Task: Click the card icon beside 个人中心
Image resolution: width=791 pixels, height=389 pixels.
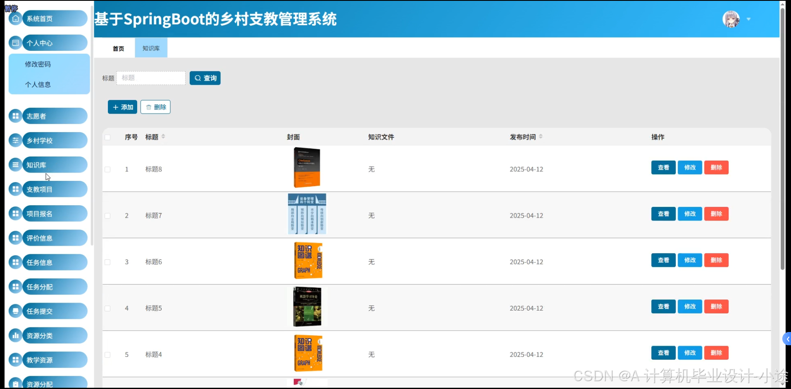Action: pos(15,43)
